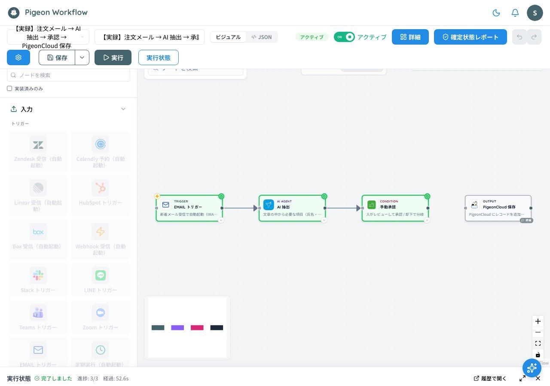This screenshot has width=550, height=386.
Task: Add the HubSpot トリガー node
Action: (x=101, y=196)
